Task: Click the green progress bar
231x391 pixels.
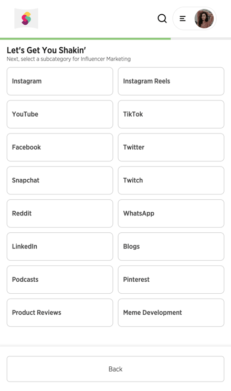Action: click(85, 39)
